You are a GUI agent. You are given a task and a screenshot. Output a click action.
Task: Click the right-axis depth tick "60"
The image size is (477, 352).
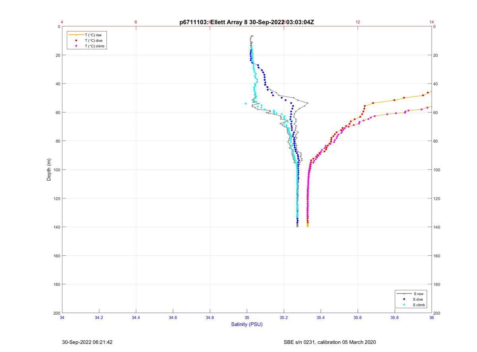coord(436,113)
